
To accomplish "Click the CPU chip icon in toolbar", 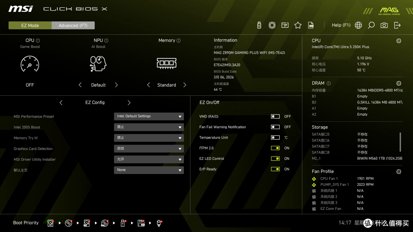I will coord(272,25).
